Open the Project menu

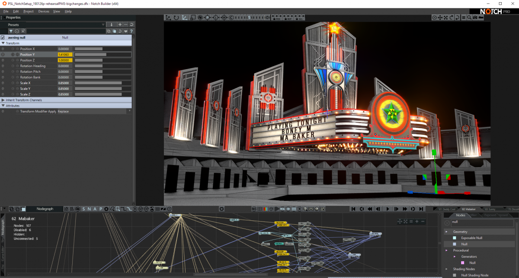[29, 11]
